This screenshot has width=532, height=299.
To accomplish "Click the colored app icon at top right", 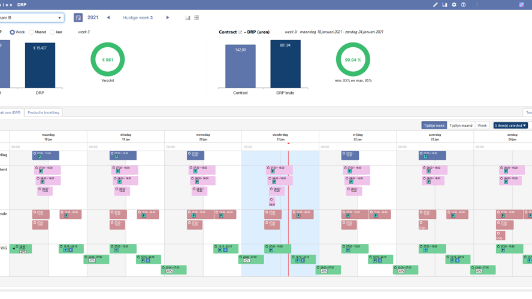I will pos(521,5).
